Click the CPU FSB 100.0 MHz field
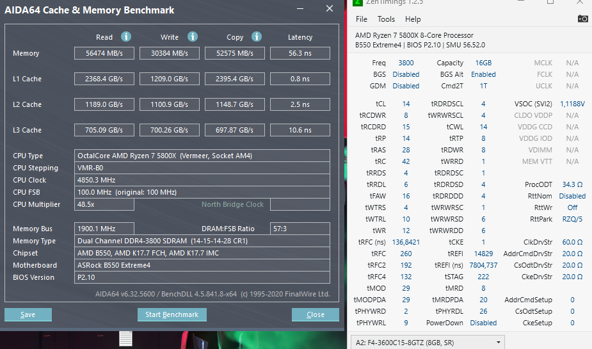 click(x=202, y=192)
